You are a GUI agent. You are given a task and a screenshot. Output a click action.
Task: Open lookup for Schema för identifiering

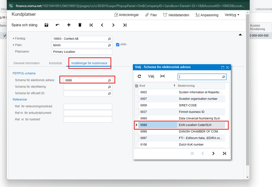(x=109, y=87)
